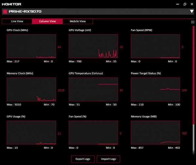This screenshot has height=165, width=196.
Task: Click the MONITOR window title text
Action: coord(11,4)
